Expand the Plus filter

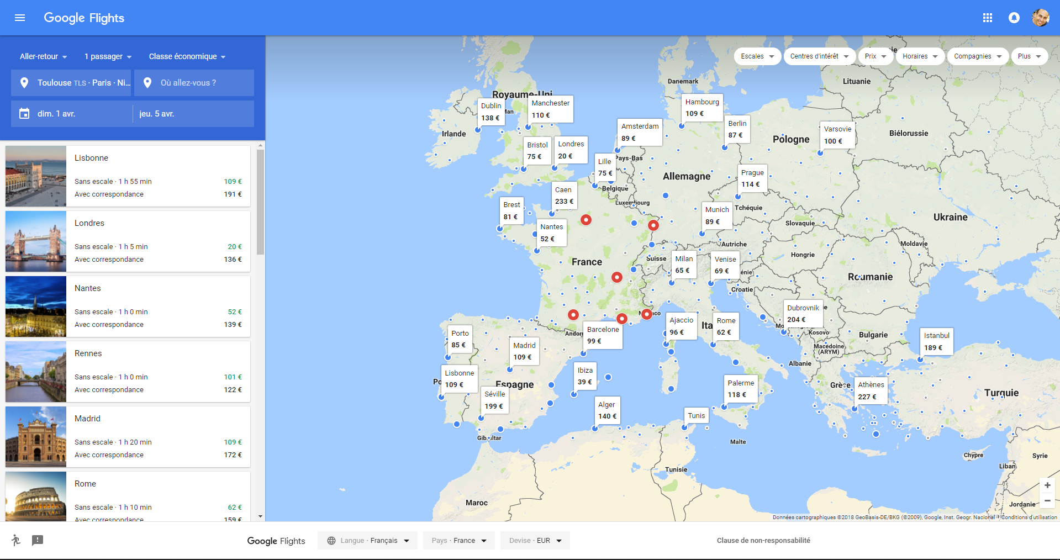[1030, 56]
